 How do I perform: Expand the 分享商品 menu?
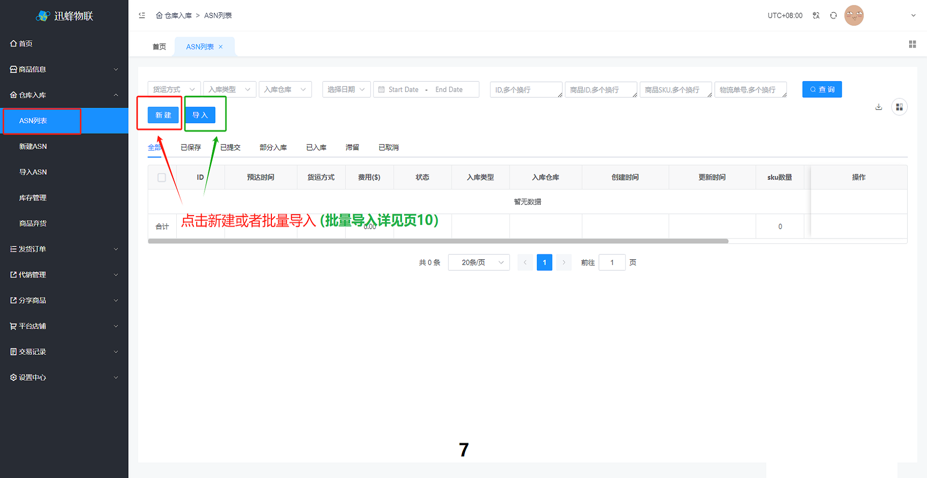[64, 300]
